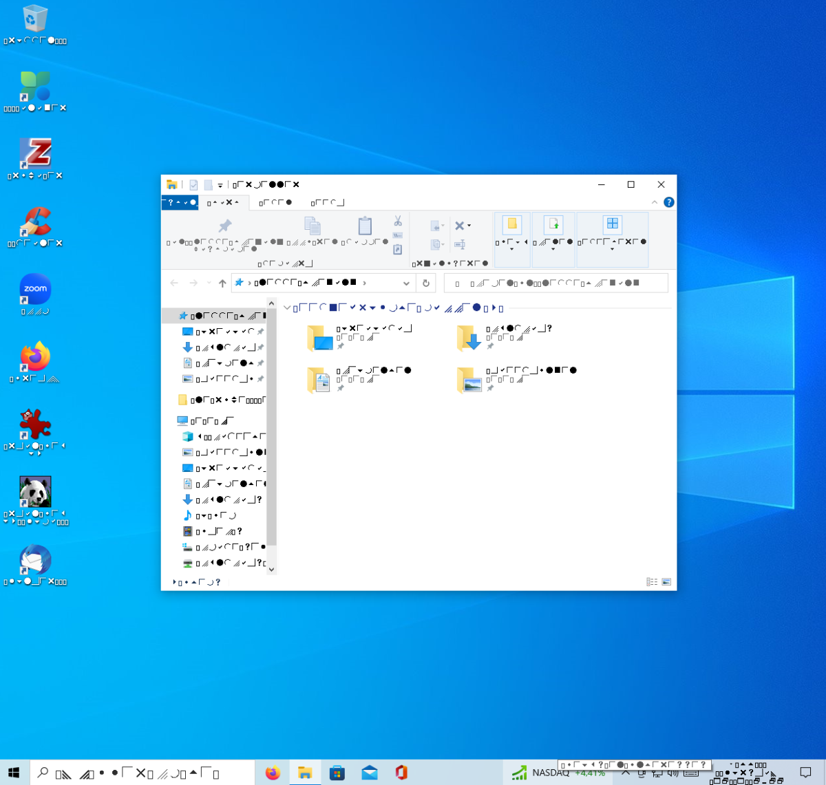
Task: Click the Pin to Quick access pushpin icon
Action: 224,226
